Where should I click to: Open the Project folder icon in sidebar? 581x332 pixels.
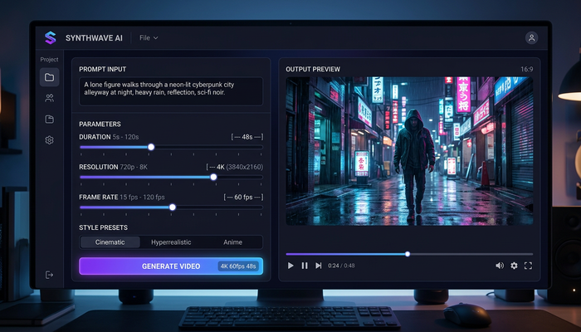(x=49, y=77)
